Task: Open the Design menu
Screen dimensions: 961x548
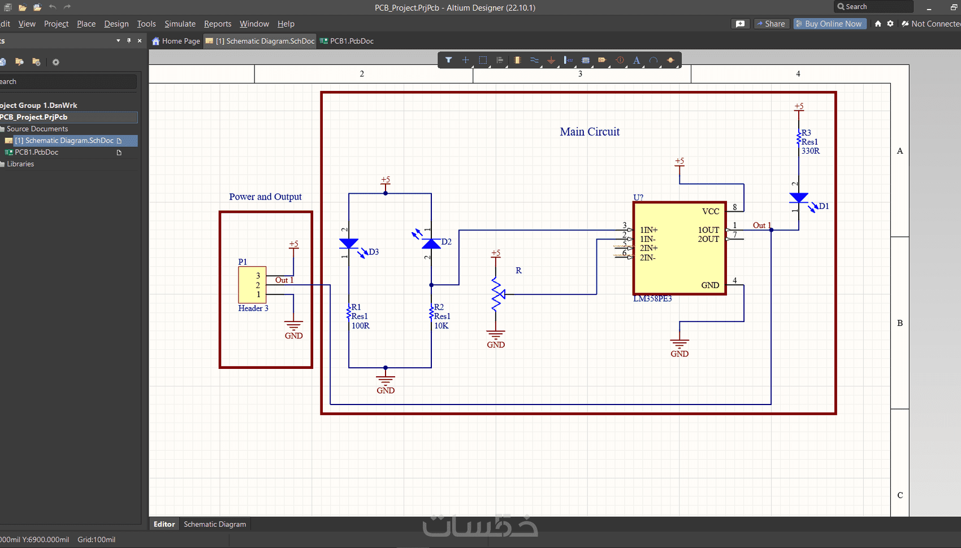Action: coord(116,24)
